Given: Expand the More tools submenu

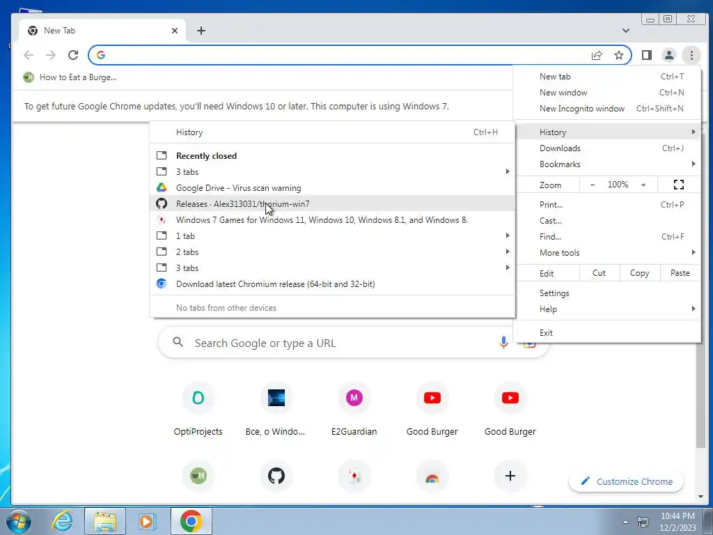Looking at the screenshot, I should click(607, 252).
